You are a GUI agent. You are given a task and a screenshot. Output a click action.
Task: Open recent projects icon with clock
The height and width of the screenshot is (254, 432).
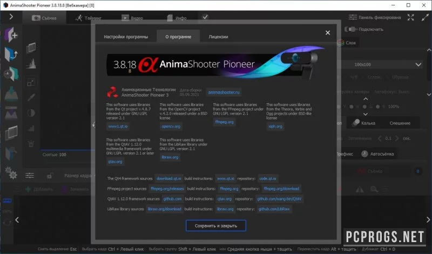coord(11,73)
